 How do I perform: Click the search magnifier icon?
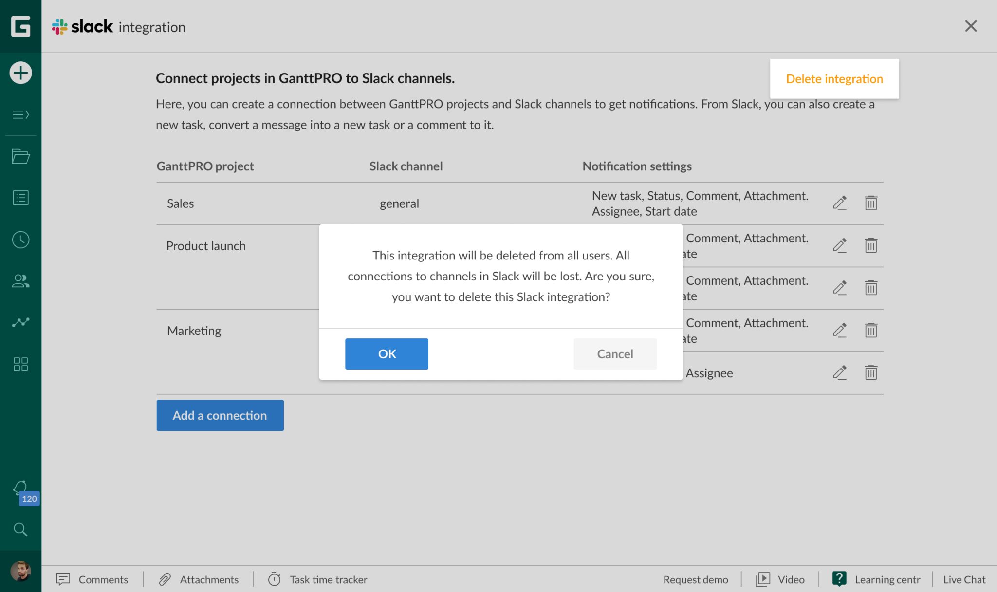click(x=20, y=529)
